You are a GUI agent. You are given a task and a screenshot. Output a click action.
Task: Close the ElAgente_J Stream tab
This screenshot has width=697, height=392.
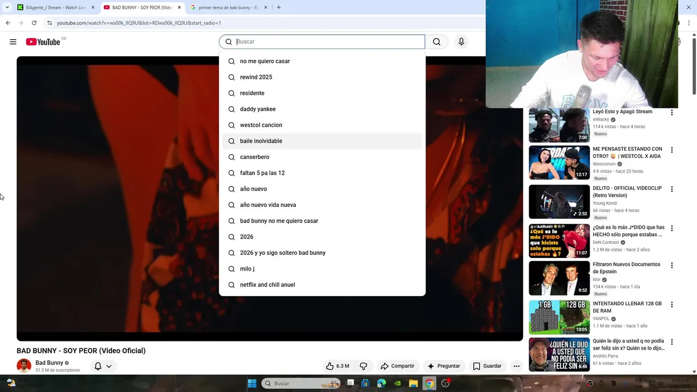(x=93, y=8)
